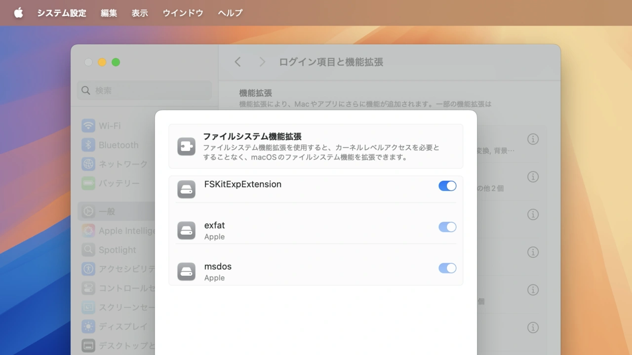Viewport: 632px width, 355px height.
Task: Select 一般 in the sidebar
Action: coord(107,211)
